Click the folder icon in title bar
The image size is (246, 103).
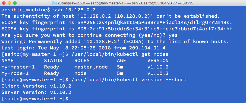(54, 3)
